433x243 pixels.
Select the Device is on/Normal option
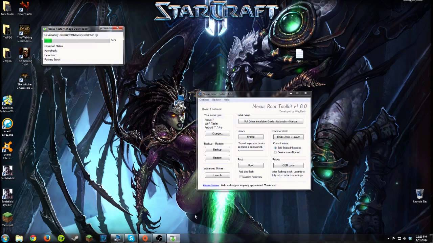tap(287, 152)
